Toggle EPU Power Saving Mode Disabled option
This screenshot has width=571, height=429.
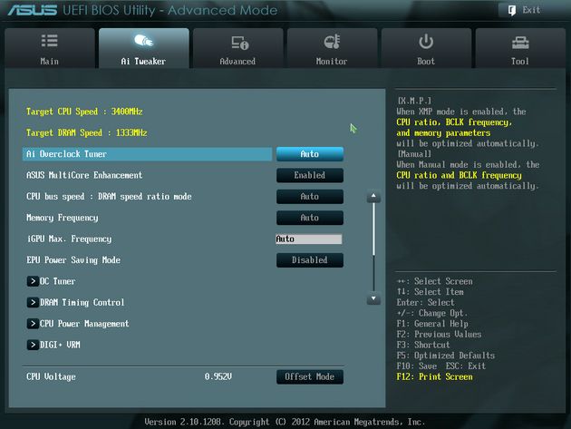[x=310, y=260]
